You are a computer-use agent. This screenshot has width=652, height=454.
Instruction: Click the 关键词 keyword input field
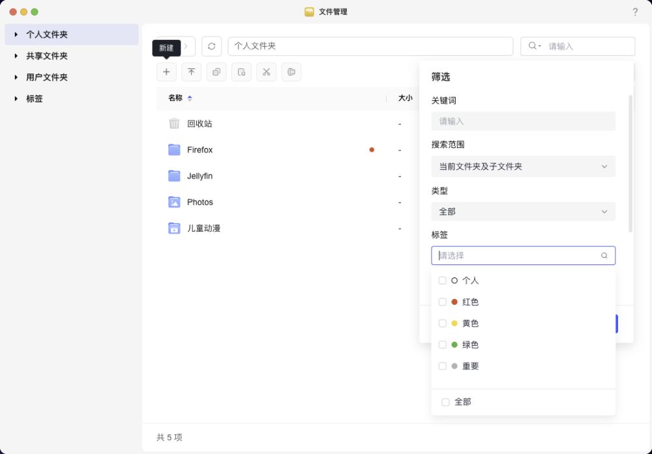pyautogui.click(x=523, y=121)
